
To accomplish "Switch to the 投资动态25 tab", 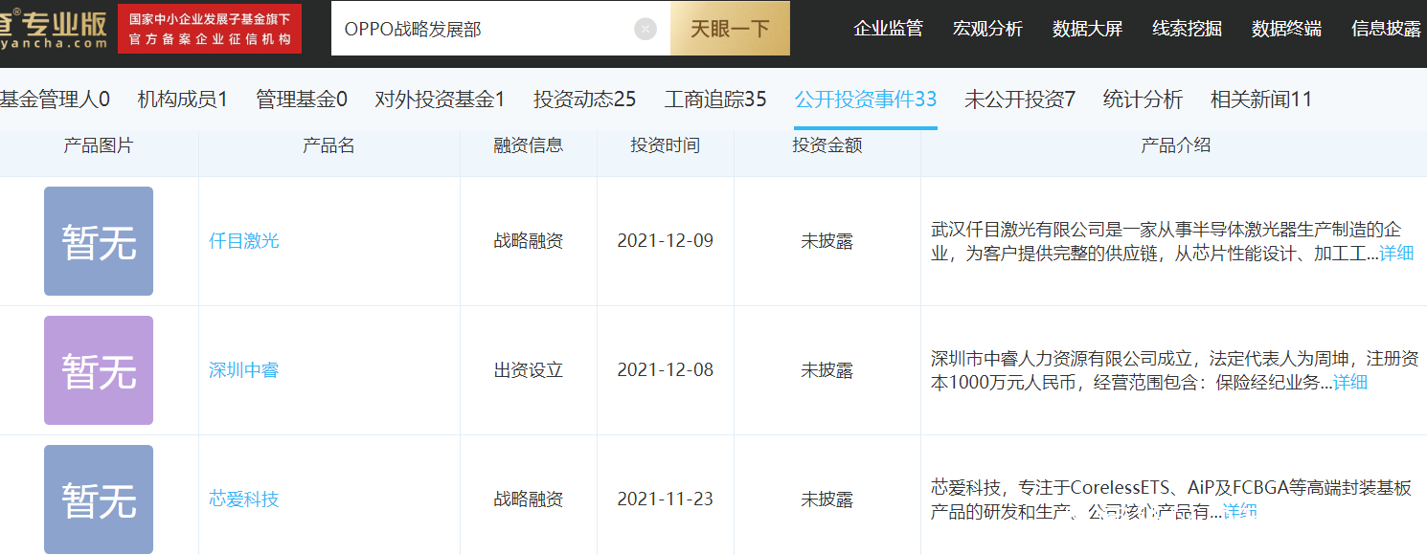I will coord(584,99).
